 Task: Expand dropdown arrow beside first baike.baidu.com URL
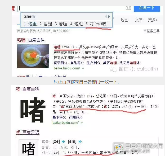click(x=83, y=69)
